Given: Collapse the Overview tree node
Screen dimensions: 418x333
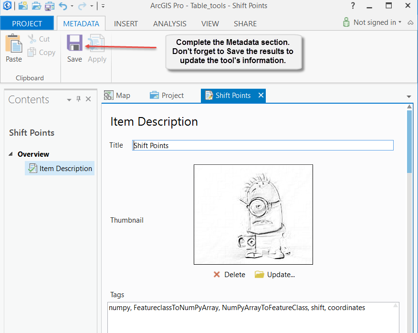Looking at the screenshot, I should pyautogui.click(x=10, y=154).
